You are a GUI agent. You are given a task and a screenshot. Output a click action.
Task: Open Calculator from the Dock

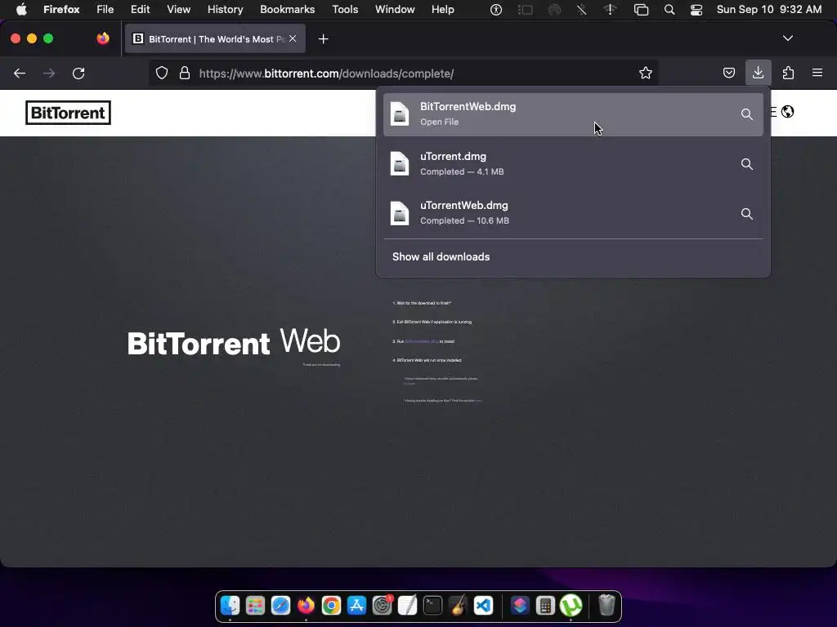point(545,606)
